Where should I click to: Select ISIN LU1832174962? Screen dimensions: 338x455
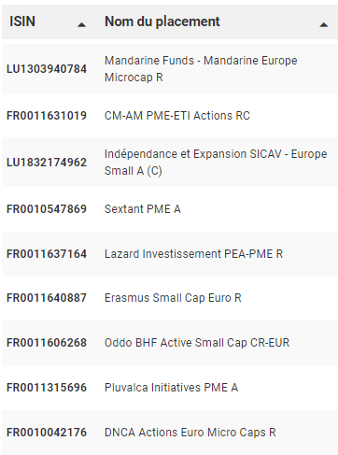pyautogui.click(x=47, y=163)
